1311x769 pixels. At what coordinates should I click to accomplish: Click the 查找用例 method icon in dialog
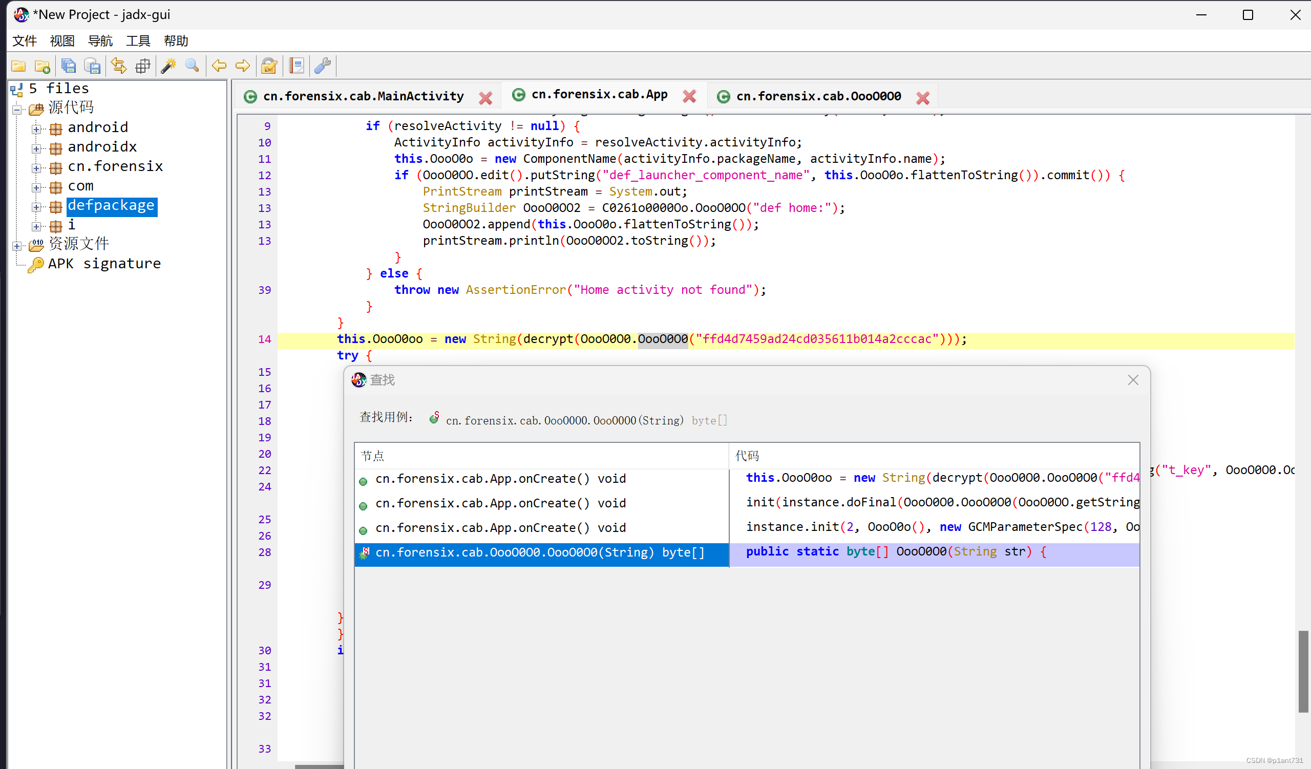[434, 418]
